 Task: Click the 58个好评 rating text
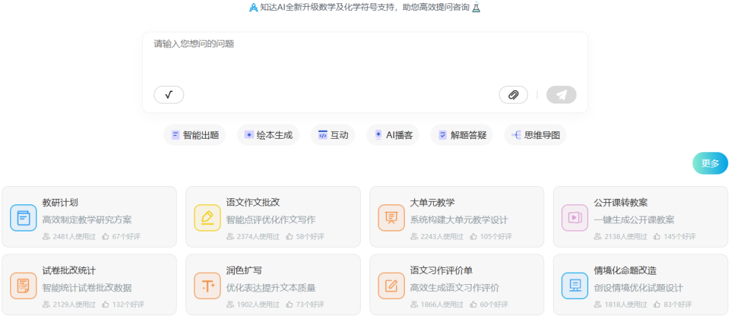point(310,236)
